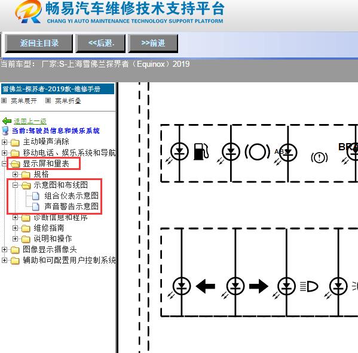Click page icon beside 组合仪表示意图
This screenshot has width=358, height=353.
[x=36, y=196]
